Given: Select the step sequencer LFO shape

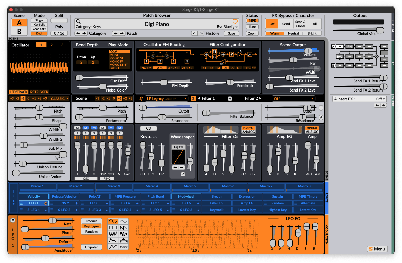Looking at the screenshot, I should 124,240.
